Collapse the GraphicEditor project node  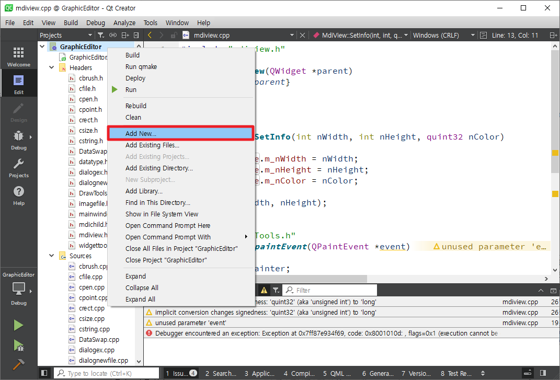tap(42, 47)
